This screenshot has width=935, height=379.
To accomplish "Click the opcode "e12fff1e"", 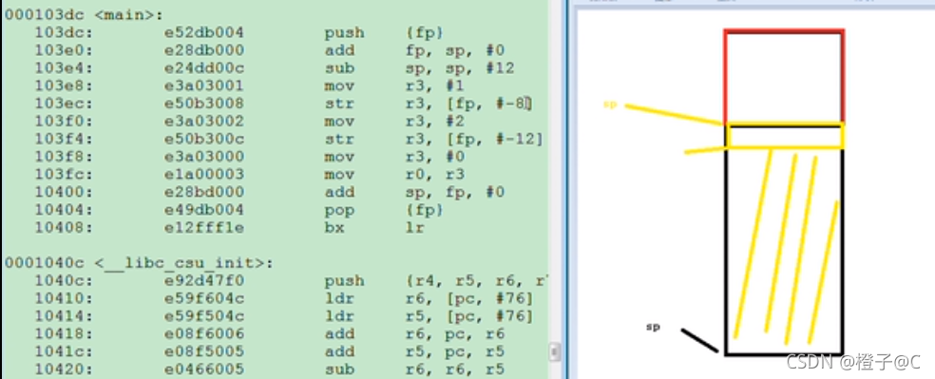I will coord(204,228).
